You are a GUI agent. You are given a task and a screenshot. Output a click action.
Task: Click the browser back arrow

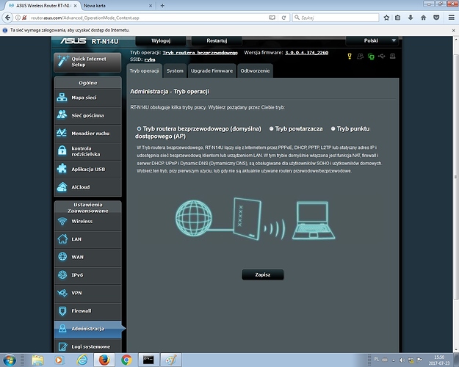click(x=7, y=18)
